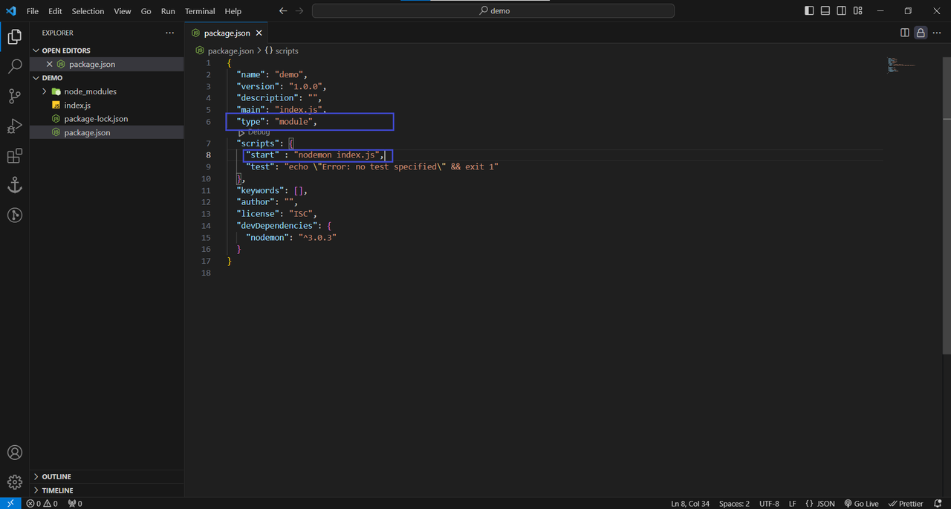Image resolution: width=951 pixels, height=509 pixels.
Task: Open the Run menu
Action: (x=168, y=11)
